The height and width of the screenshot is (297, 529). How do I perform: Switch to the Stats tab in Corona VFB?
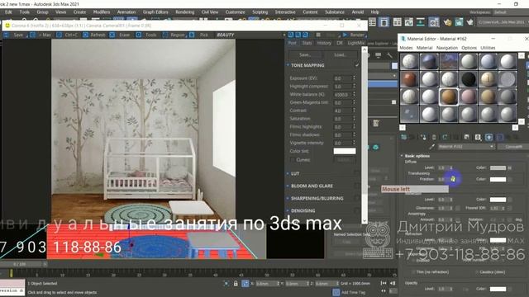(x=307, y=43)
